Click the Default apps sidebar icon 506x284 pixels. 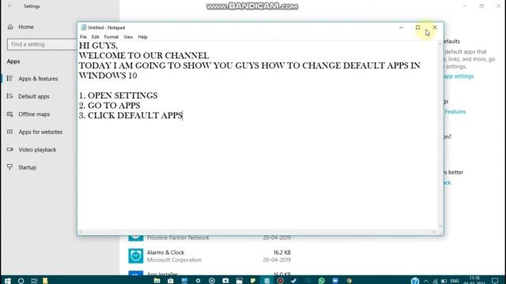point(10,96)
